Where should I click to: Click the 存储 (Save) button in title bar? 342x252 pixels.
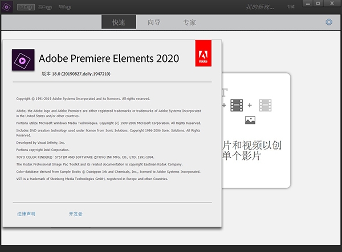291,7
